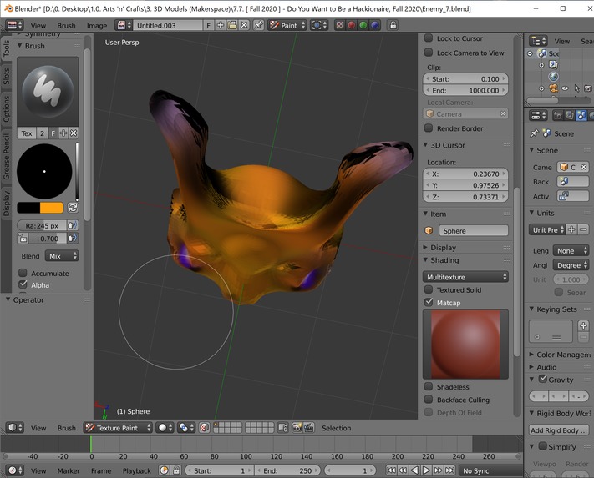Click the Matcap red sphere preview
Viewport: 594px width, 478px height.
point(466,344)
